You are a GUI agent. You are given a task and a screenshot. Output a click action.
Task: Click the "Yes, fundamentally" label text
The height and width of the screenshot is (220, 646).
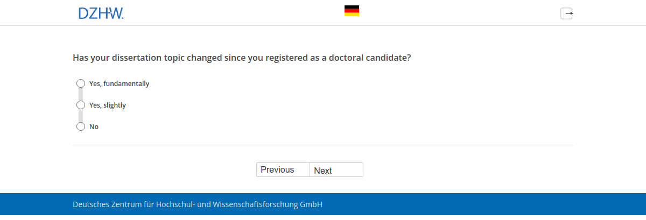click(119, 84)
